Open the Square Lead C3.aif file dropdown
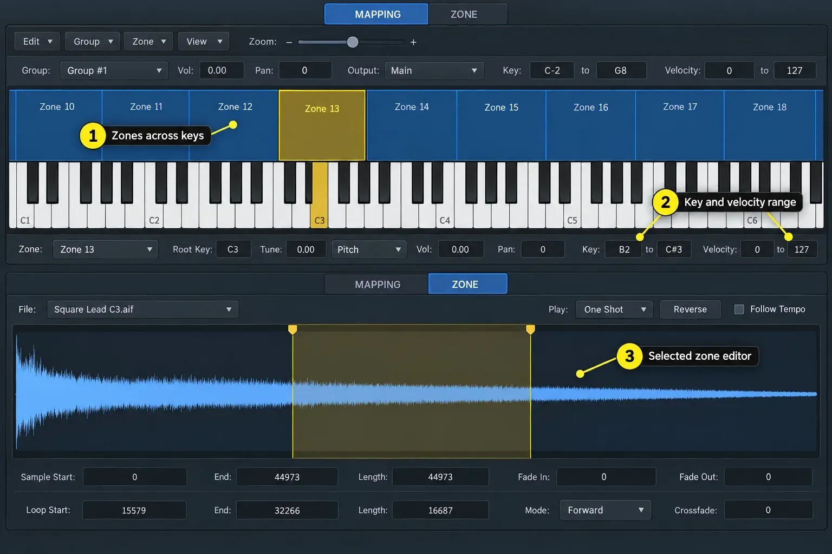The height and width of the screenshot is (554, 832). (x=142, y=309)
